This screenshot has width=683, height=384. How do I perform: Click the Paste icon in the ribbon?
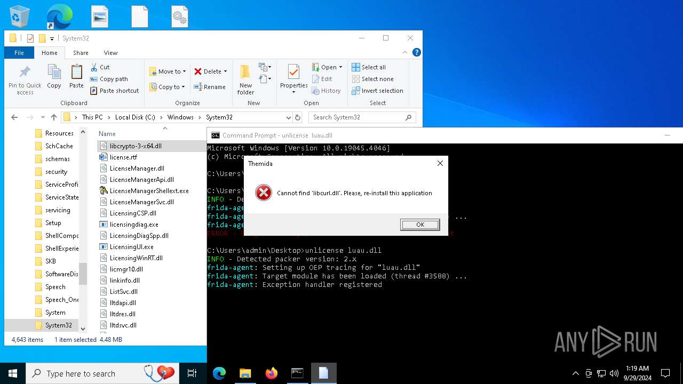click(x=76, y=76)
